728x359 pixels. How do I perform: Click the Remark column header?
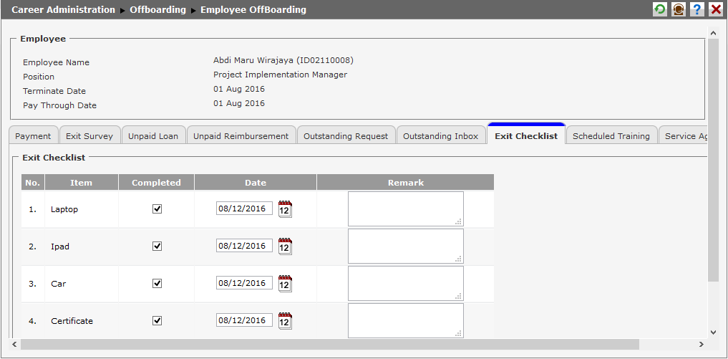click(x=406, y=183)
